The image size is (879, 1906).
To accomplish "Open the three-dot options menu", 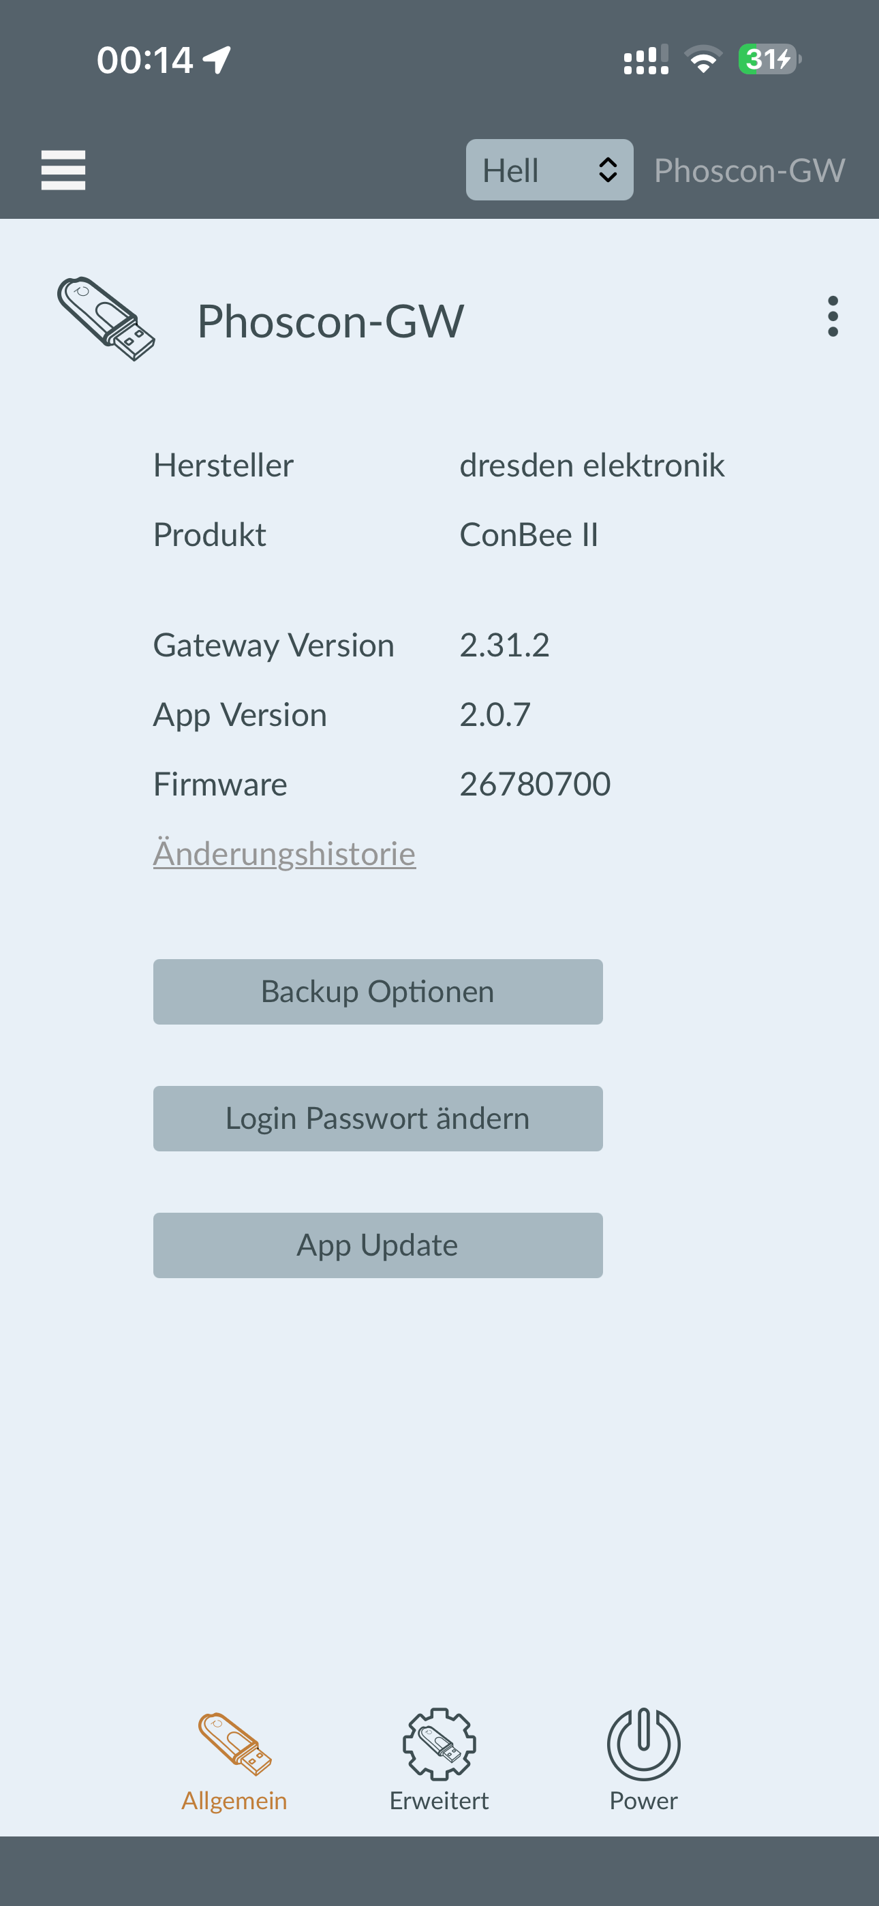I will [x=833, y=317].
